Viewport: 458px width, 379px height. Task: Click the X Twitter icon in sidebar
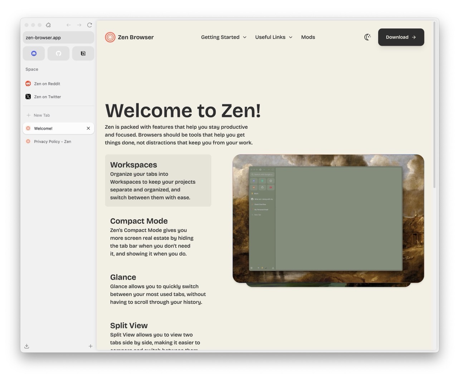click(28, 97)
